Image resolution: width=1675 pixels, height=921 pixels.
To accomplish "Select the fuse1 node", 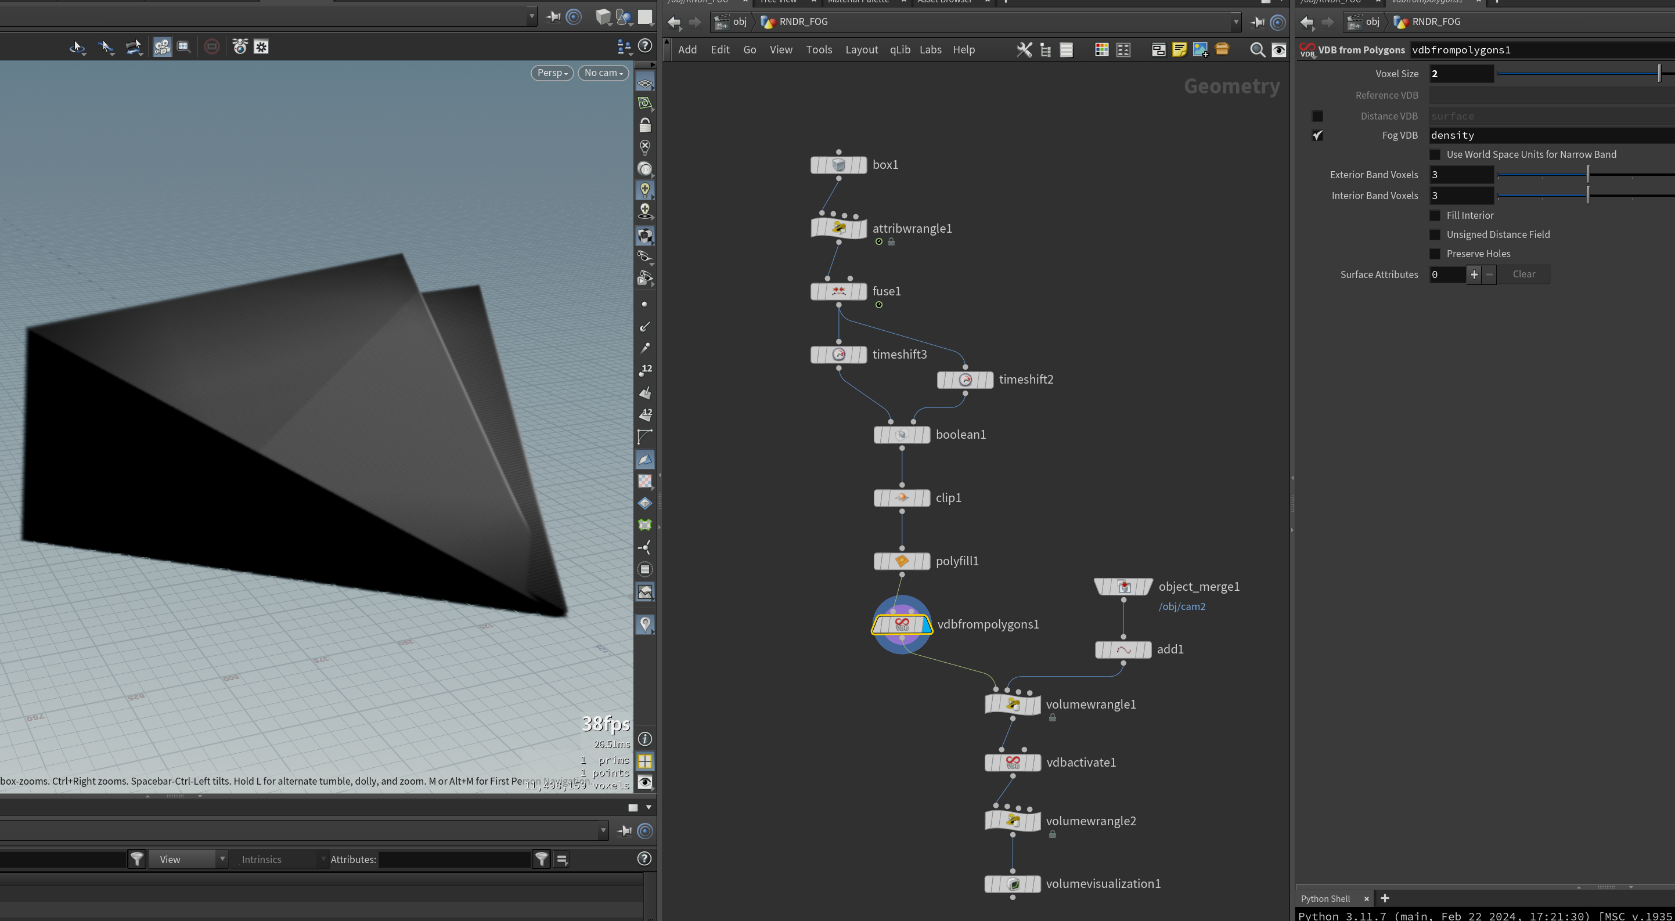I will 838,291.
